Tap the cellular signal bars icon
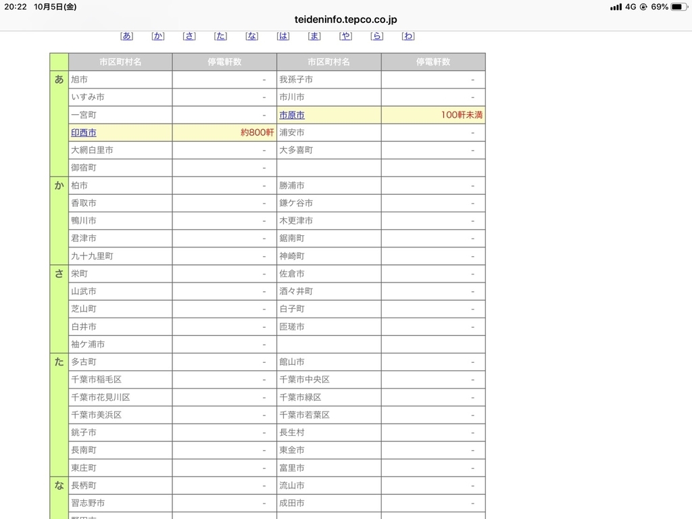Viewport: 692px width, 519px height. [x=616, y=7]
